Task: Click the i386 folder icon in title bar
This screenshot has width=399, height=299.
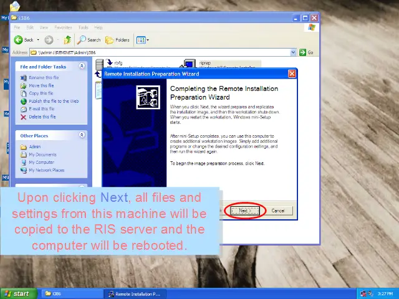Action: [x=14, y=18]
